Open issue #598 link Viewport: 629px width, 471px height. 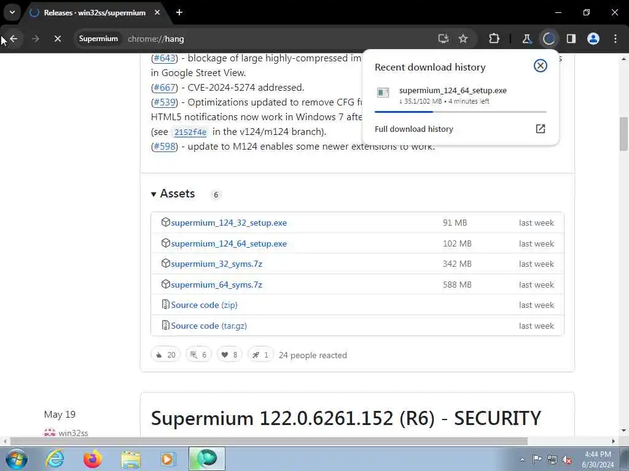(x=165, y=146)
